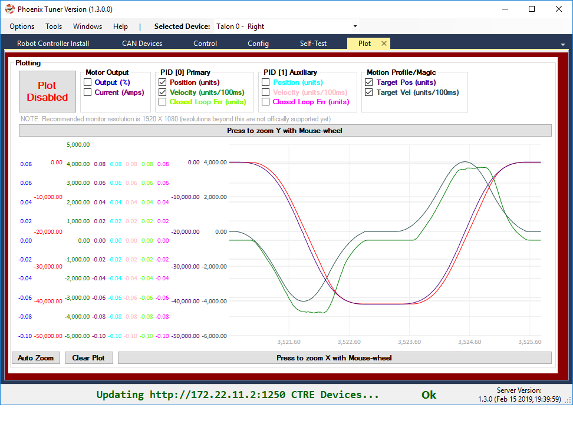Click the Updating CTRE Devices status message
Viewport: 573px width, 424px height.
click(x=238, y=395)
